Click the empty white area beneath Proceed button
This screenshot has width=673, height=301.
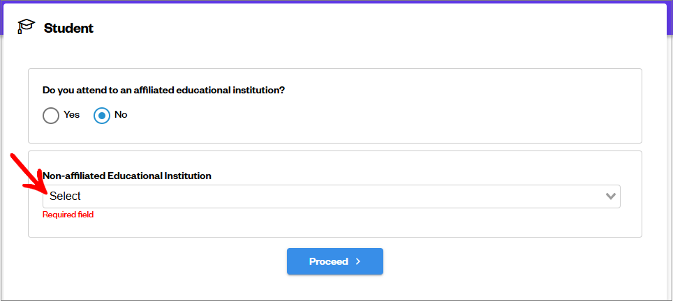coord(335,288)
